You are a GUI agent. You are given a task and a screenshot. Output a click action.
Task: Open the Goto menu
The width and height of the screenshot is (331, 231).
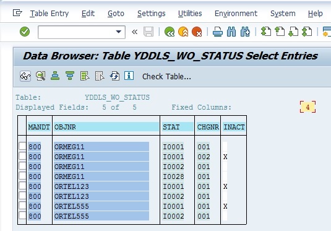(116, 14)
